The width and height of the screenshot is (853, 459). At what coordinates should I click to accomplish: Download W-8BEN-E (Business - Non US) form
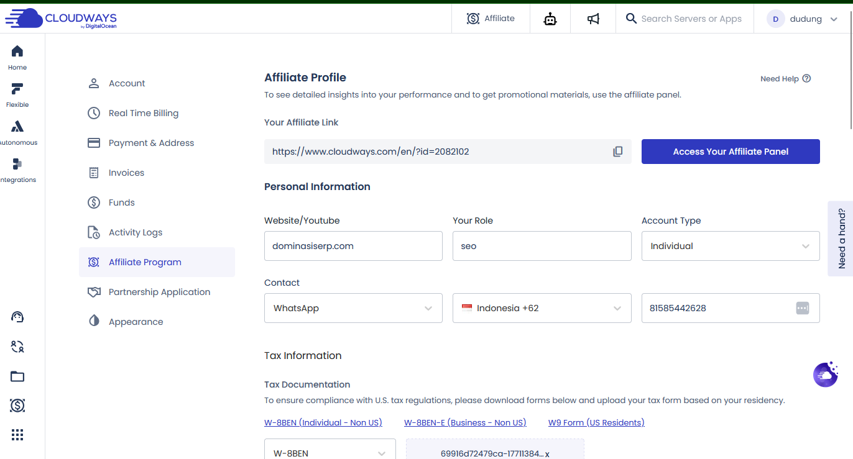coord(465,422)
